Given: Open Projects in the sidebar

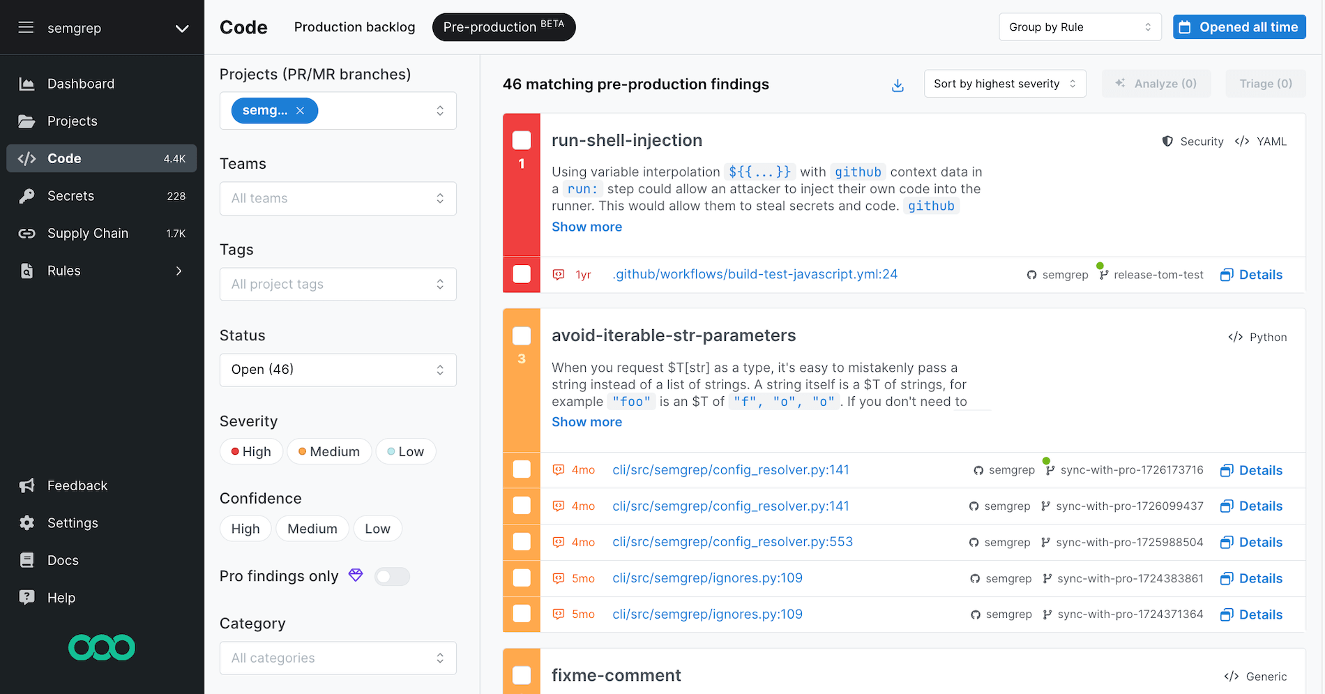Looking at the screenshot, I should tap(102, 121).
